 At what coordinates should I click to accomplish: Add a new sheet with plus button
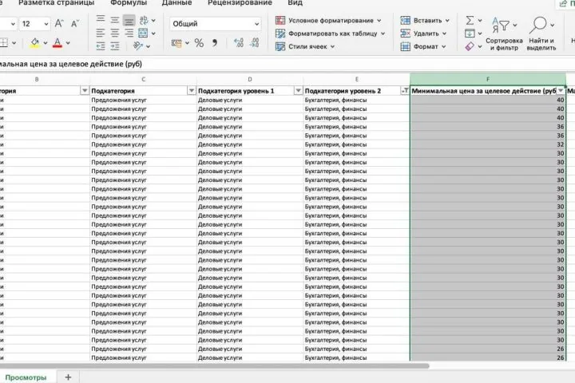click(68, 377)
